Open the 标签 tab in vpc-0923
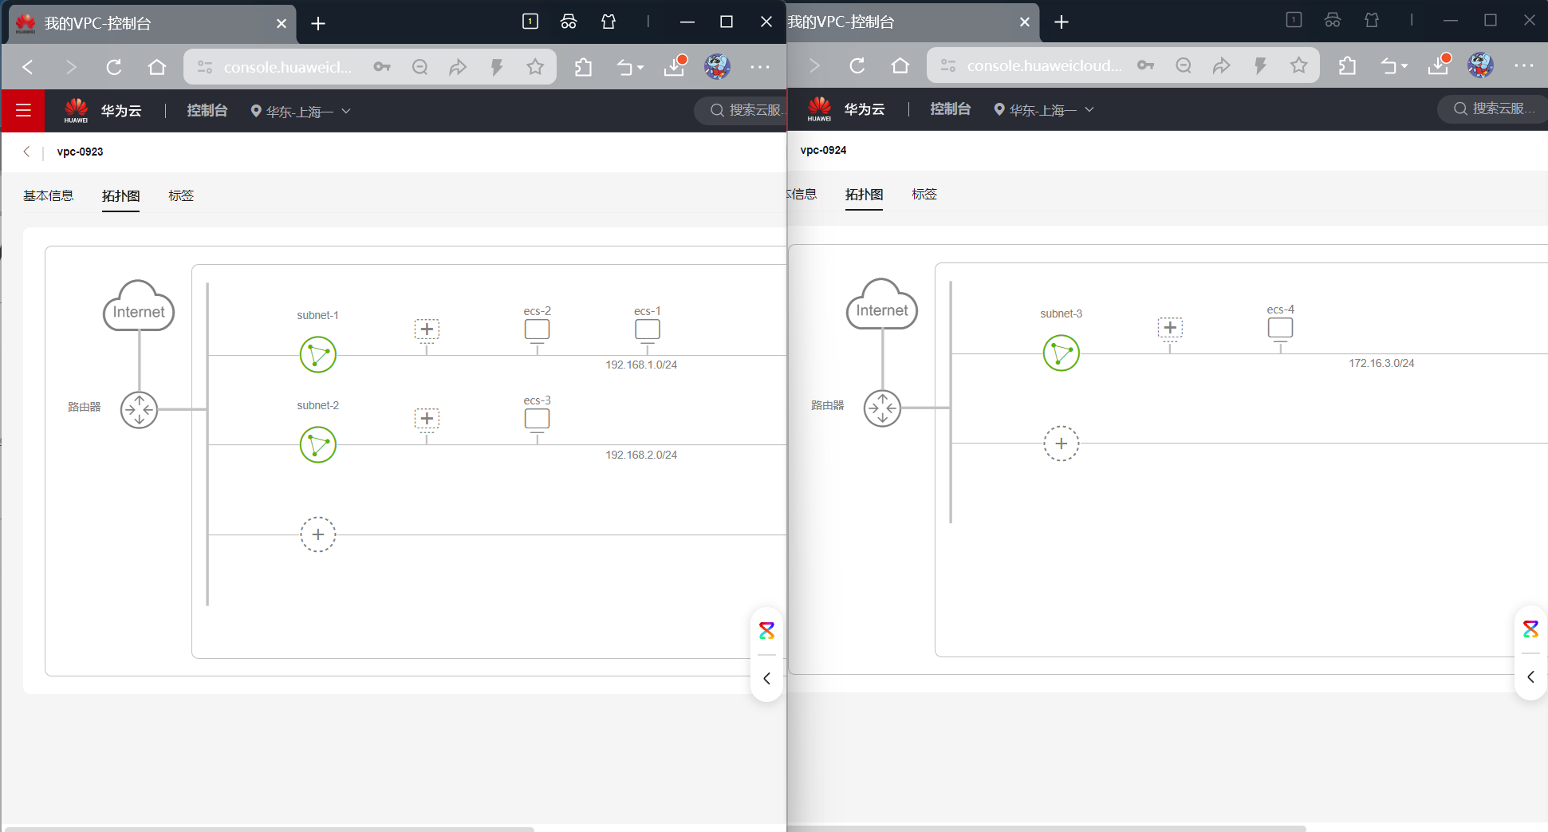Screen dimensions: 1548x832 181,195
